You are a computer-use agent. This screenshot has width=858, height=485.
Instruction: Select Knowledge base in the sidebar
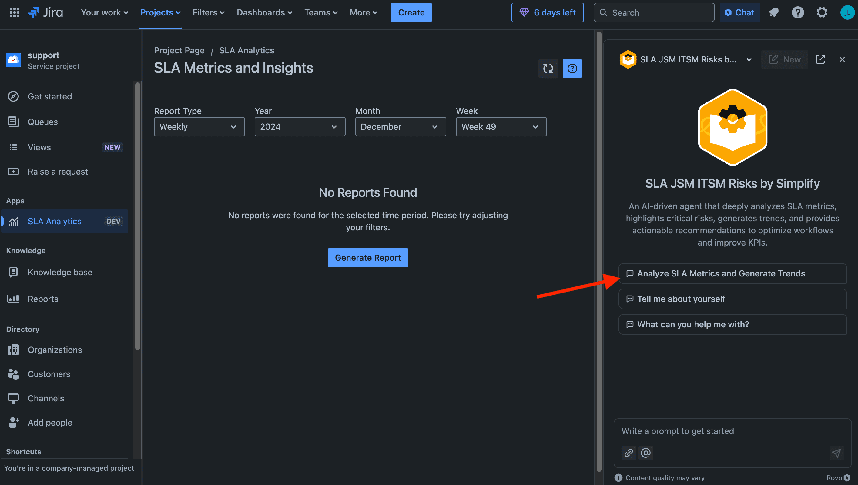[x=65, y=272]
